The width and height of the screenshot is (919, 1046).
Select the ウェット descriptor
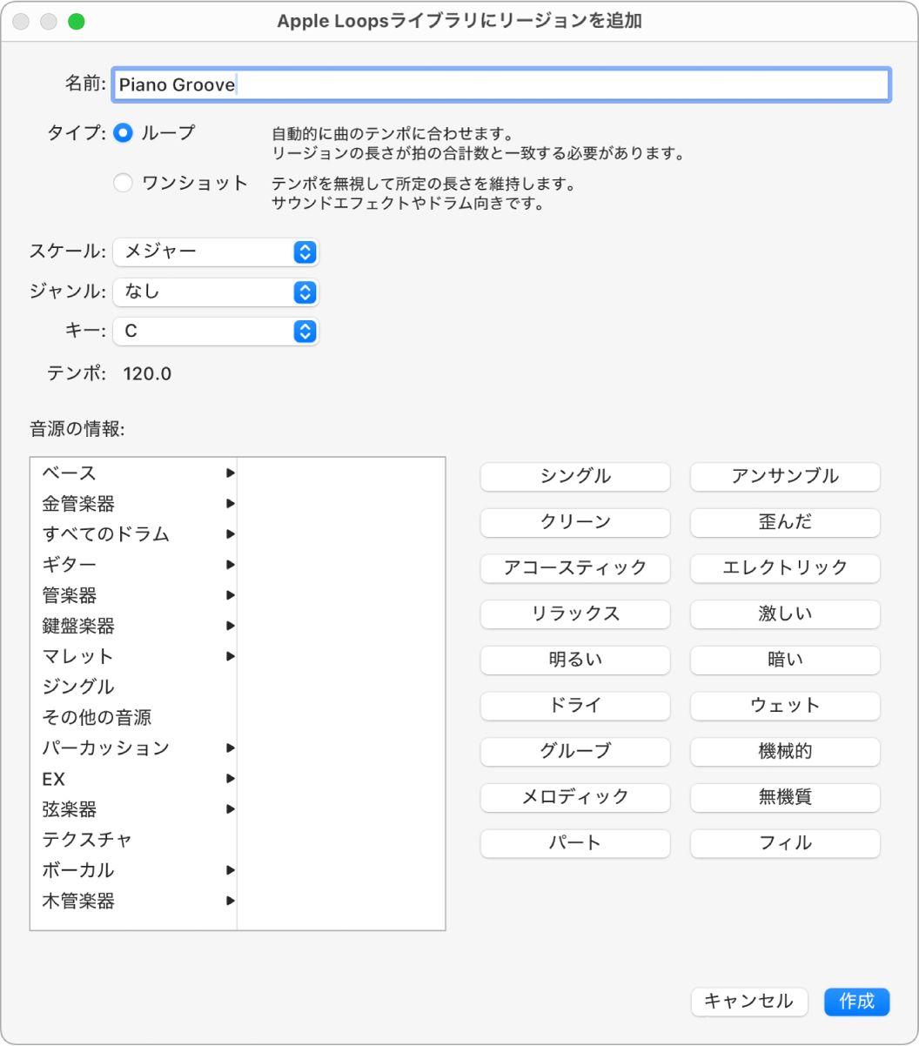pyautogui.click(x=784, y=706)
